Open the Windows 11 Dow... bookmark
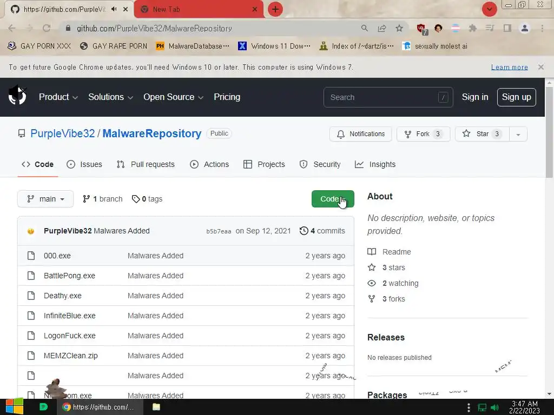Viewport: 554px width, 415px height. [274, 46]
